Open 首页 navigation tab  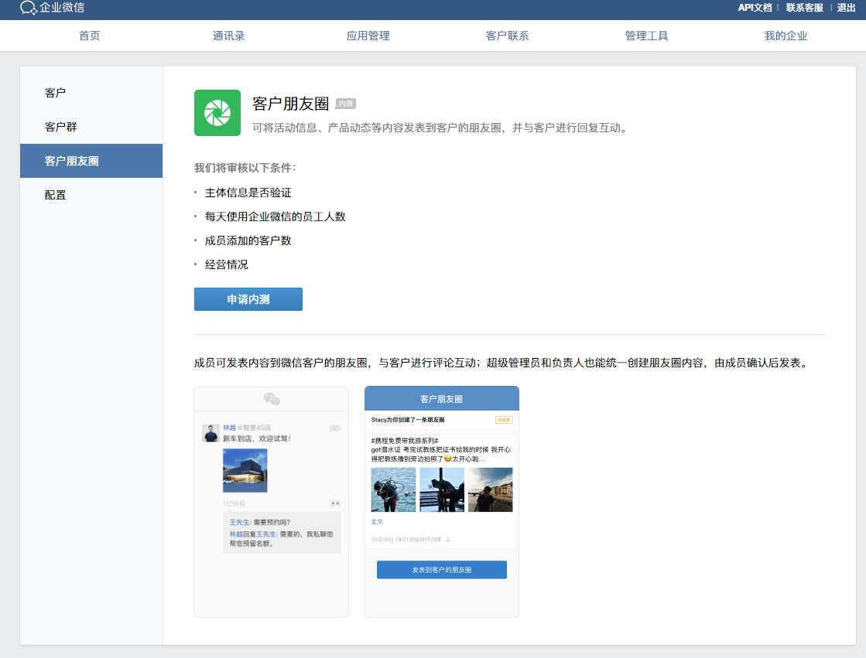click(x=90, y=36)
